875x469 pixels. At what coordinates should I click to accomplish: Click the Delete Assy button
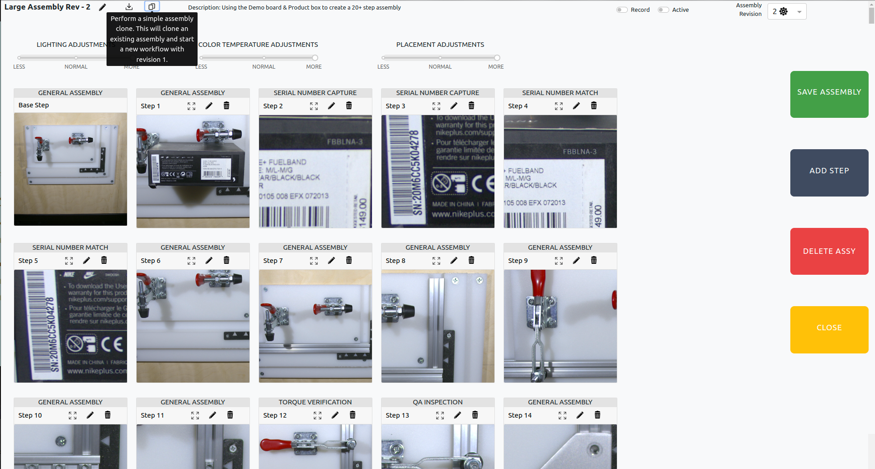tap(829, 251)
